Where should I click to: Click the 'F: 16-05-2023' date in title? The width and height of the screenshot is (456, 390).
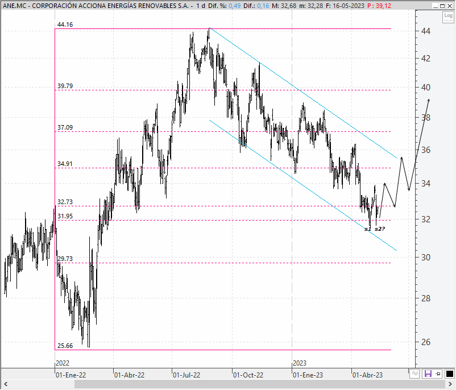tap(345, 6)
